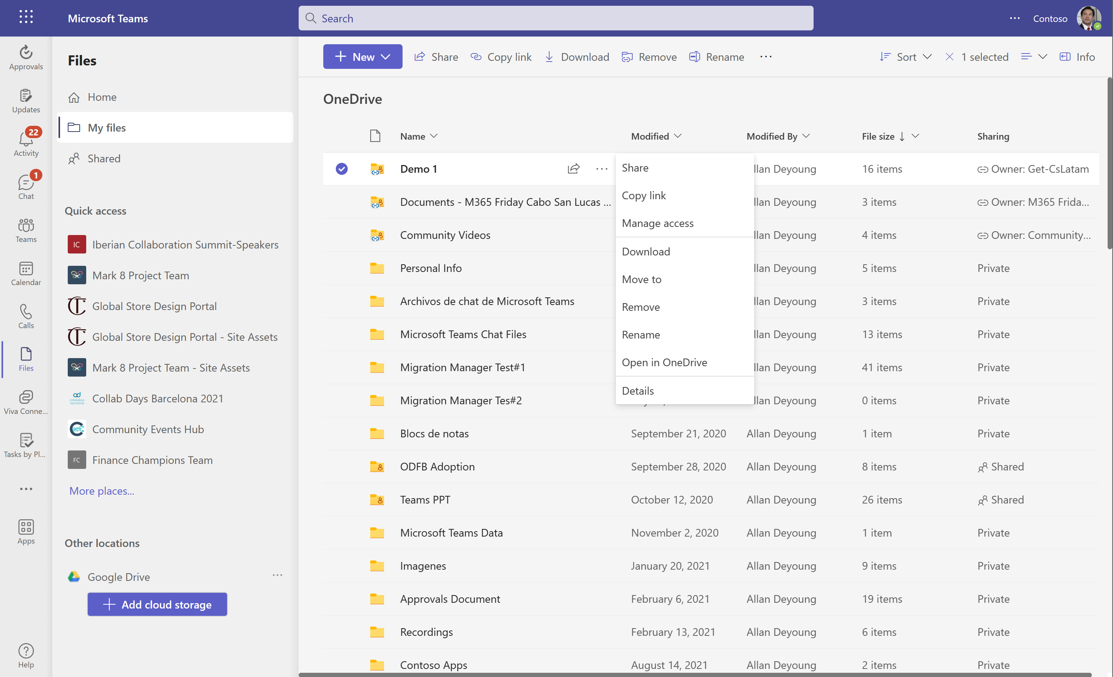This screenshot has width=1113, height=677.
Task: Clear the 1 selected items X
Action: point(949,57)
